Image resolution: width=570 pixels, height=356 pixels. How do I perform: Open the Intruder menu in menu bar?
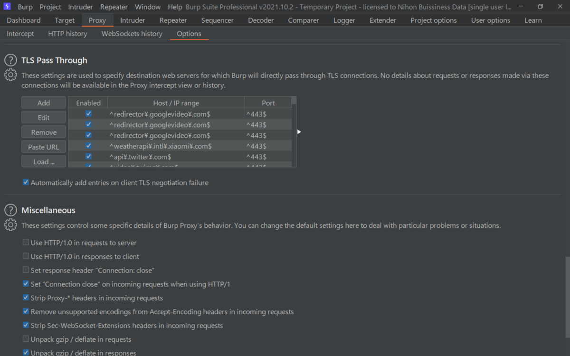click(x=80, y=7)
